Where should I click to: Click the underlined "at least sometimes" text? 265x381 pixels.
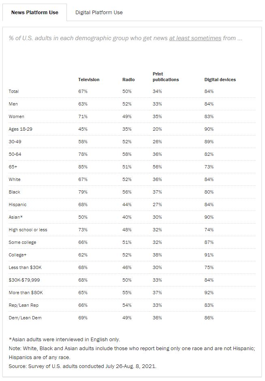195,38
